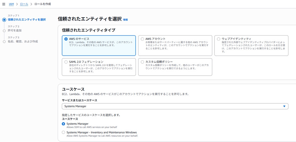Click the 情報 info link
This screenshot has height=142, width=296.
click(x=125, y=20)
